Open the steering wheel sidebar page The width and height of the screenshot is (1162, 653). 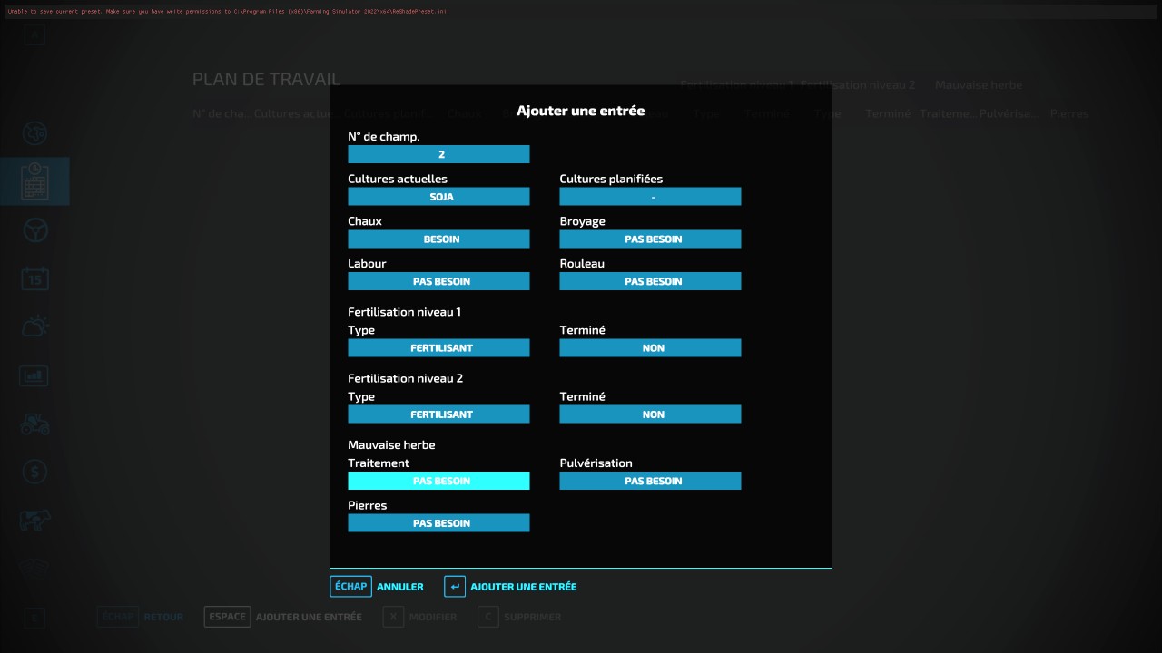[x=34, y=230]
